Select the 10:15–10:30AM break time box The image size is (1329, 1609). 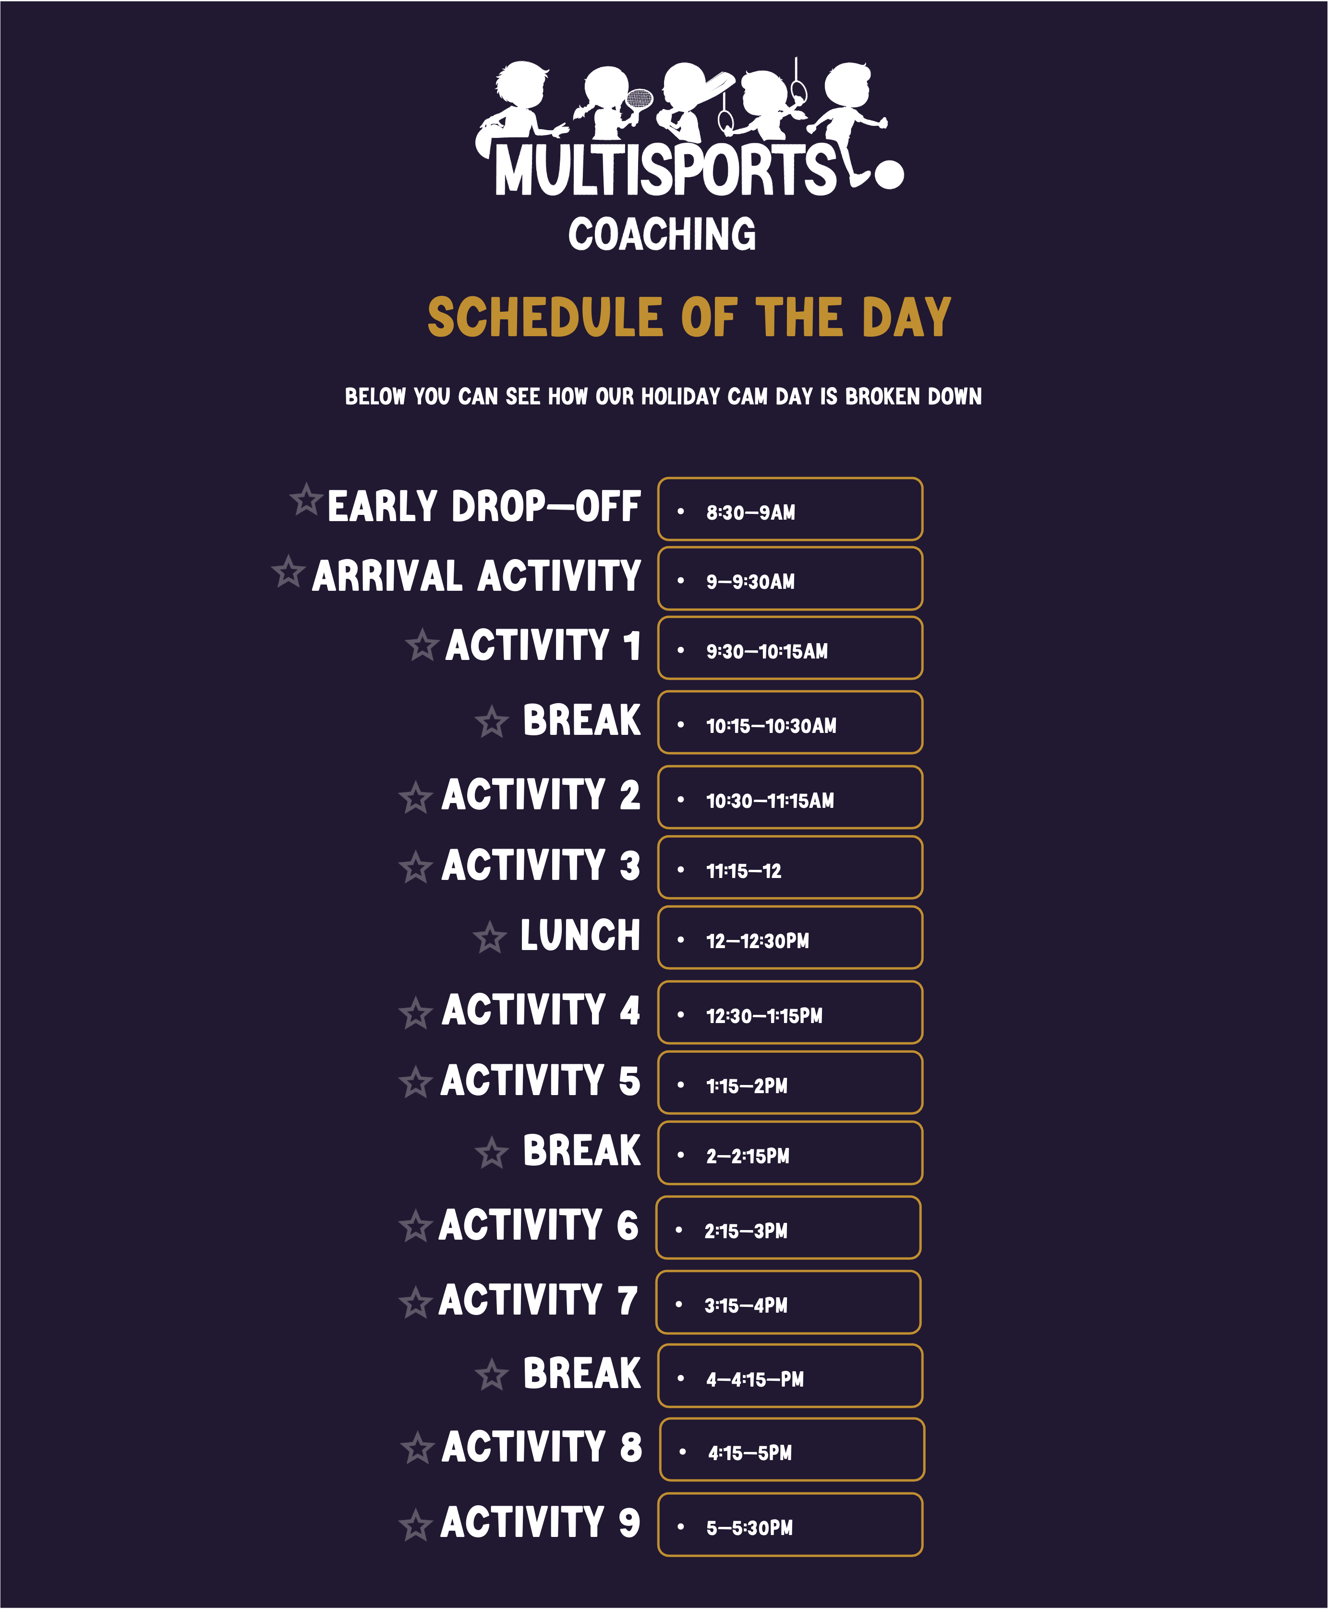point(790,722)
